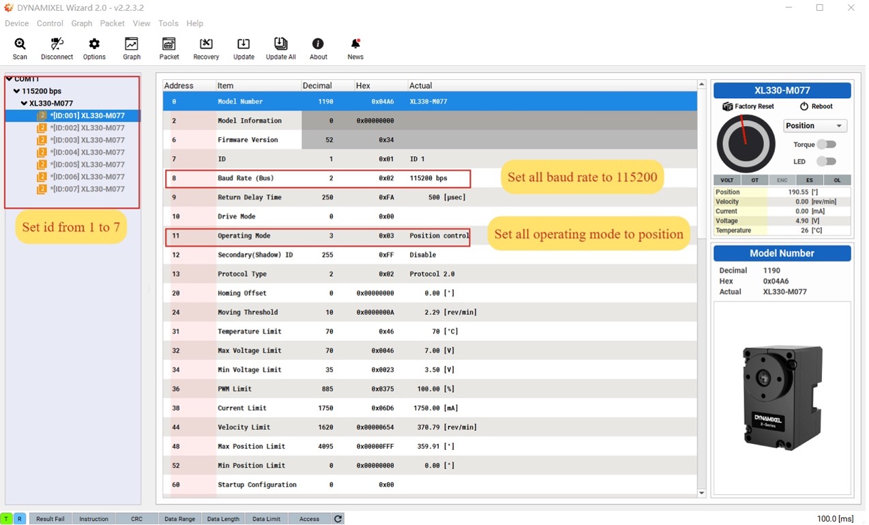869x525 pixels.
Task: Toggle the LED switch
Action: click(x=826, y=162)
